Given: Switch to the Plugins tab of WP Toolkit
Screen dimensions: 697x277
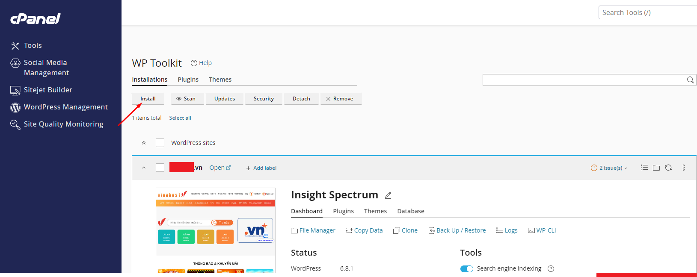Looking at the screenshot, I should pyautogui.click(x=188, y=80).
